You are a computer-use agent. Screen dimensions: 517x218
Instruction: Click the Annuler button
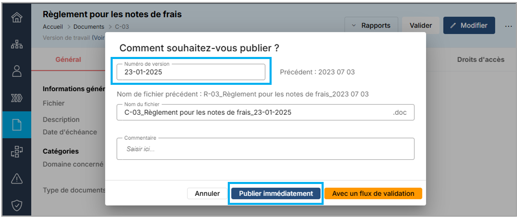point(207,193)
